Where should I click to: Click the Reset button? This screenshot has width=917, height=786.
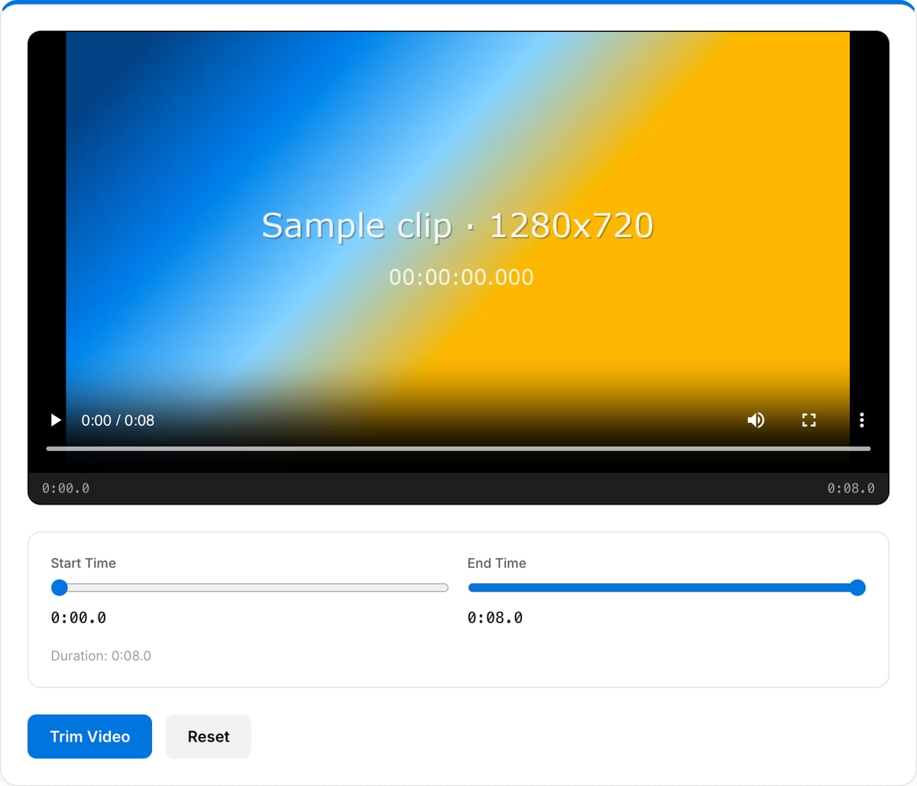click(x=208, y=736)
